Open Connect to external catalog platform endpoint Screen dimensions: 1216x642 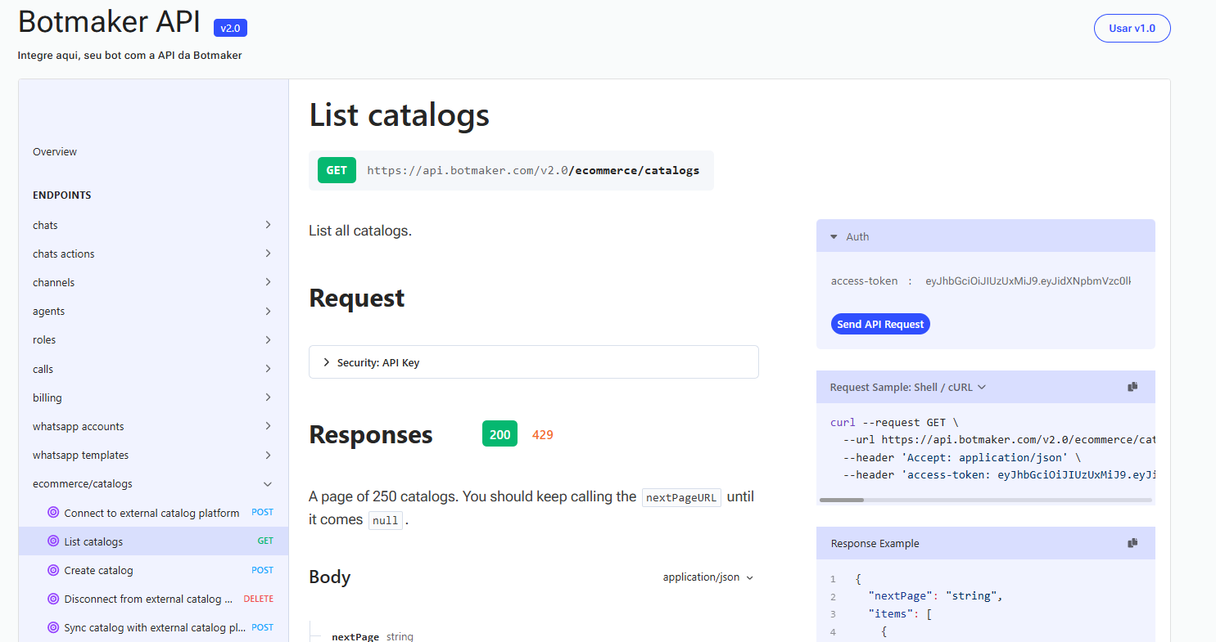(x=153, y=513)
